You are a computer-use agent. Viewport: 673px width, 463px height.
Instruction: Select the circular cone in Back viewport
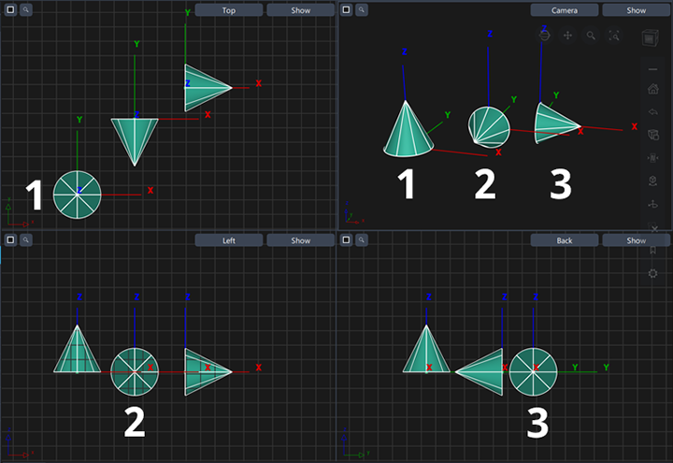click(533, 372)
